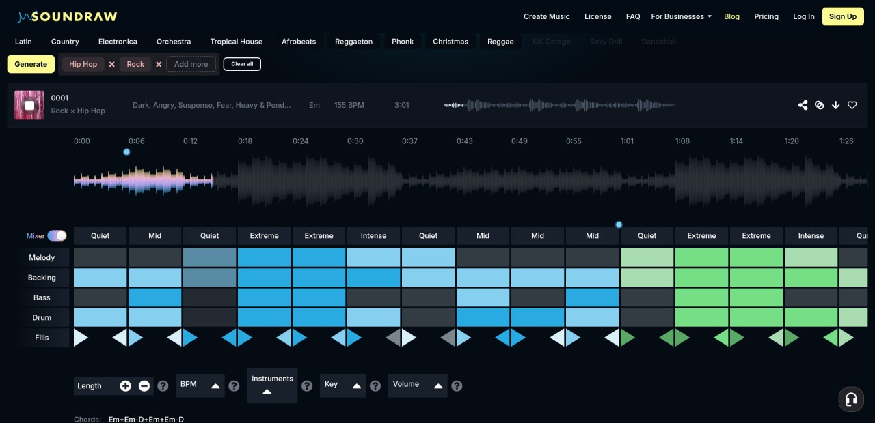
Task: Select the Afrobeats genre tab
Action: coord(299,42)
